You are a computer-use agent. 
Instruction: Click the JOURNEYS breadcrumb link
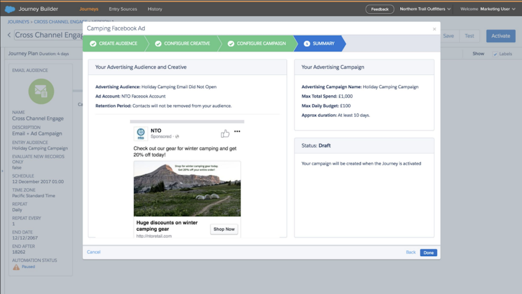pyautogui.click(x=18, y=21)
